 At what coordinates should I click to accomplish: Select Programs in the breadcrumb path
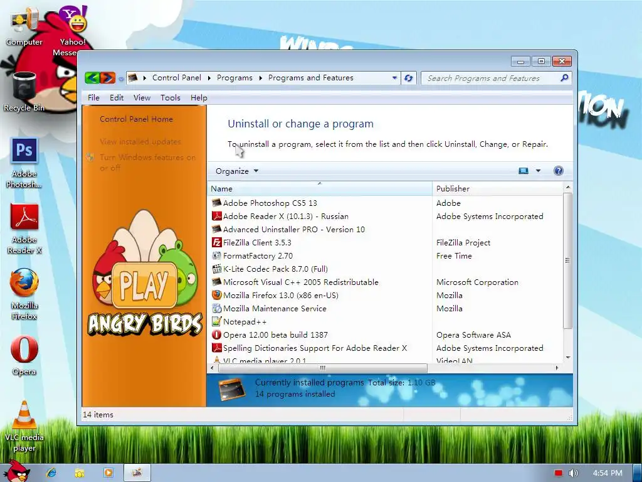click(x=234, y=78)
